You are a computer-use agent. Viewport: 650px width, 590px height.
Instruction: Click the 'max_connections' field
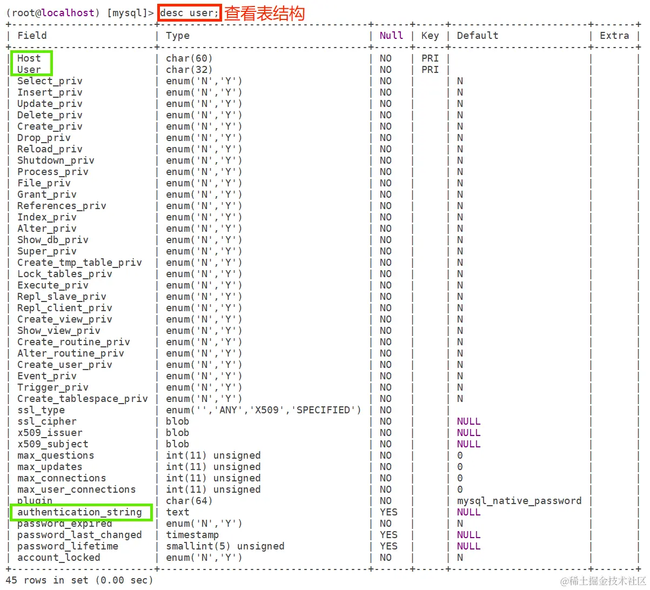tap(62, 478)
